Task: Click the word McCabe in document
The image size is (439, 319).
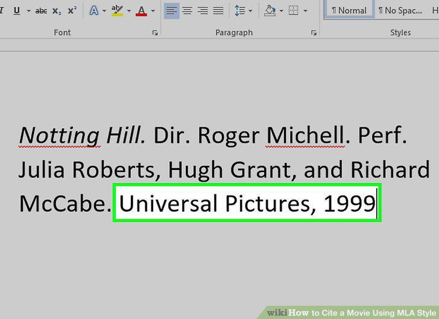Action: (62, 204)
